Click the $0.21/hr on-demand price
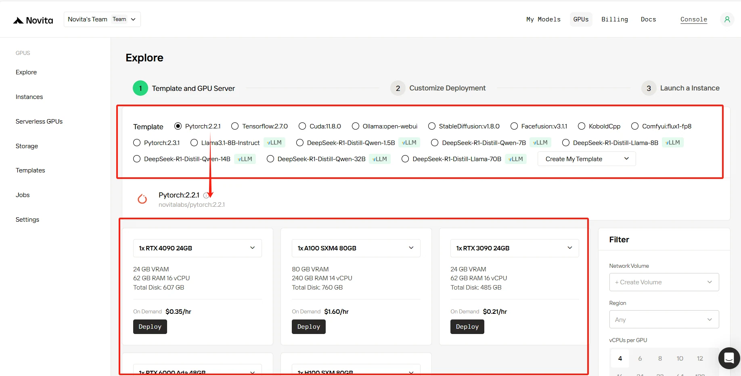 pos(495,312)
